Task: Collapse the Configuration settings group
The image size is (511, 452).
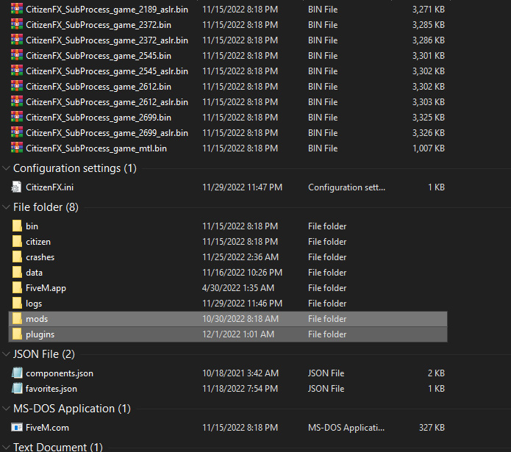Action: point(7,168)
